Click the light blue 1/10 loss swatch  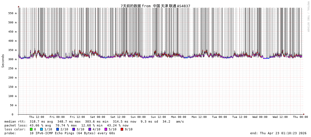(42, 129)
